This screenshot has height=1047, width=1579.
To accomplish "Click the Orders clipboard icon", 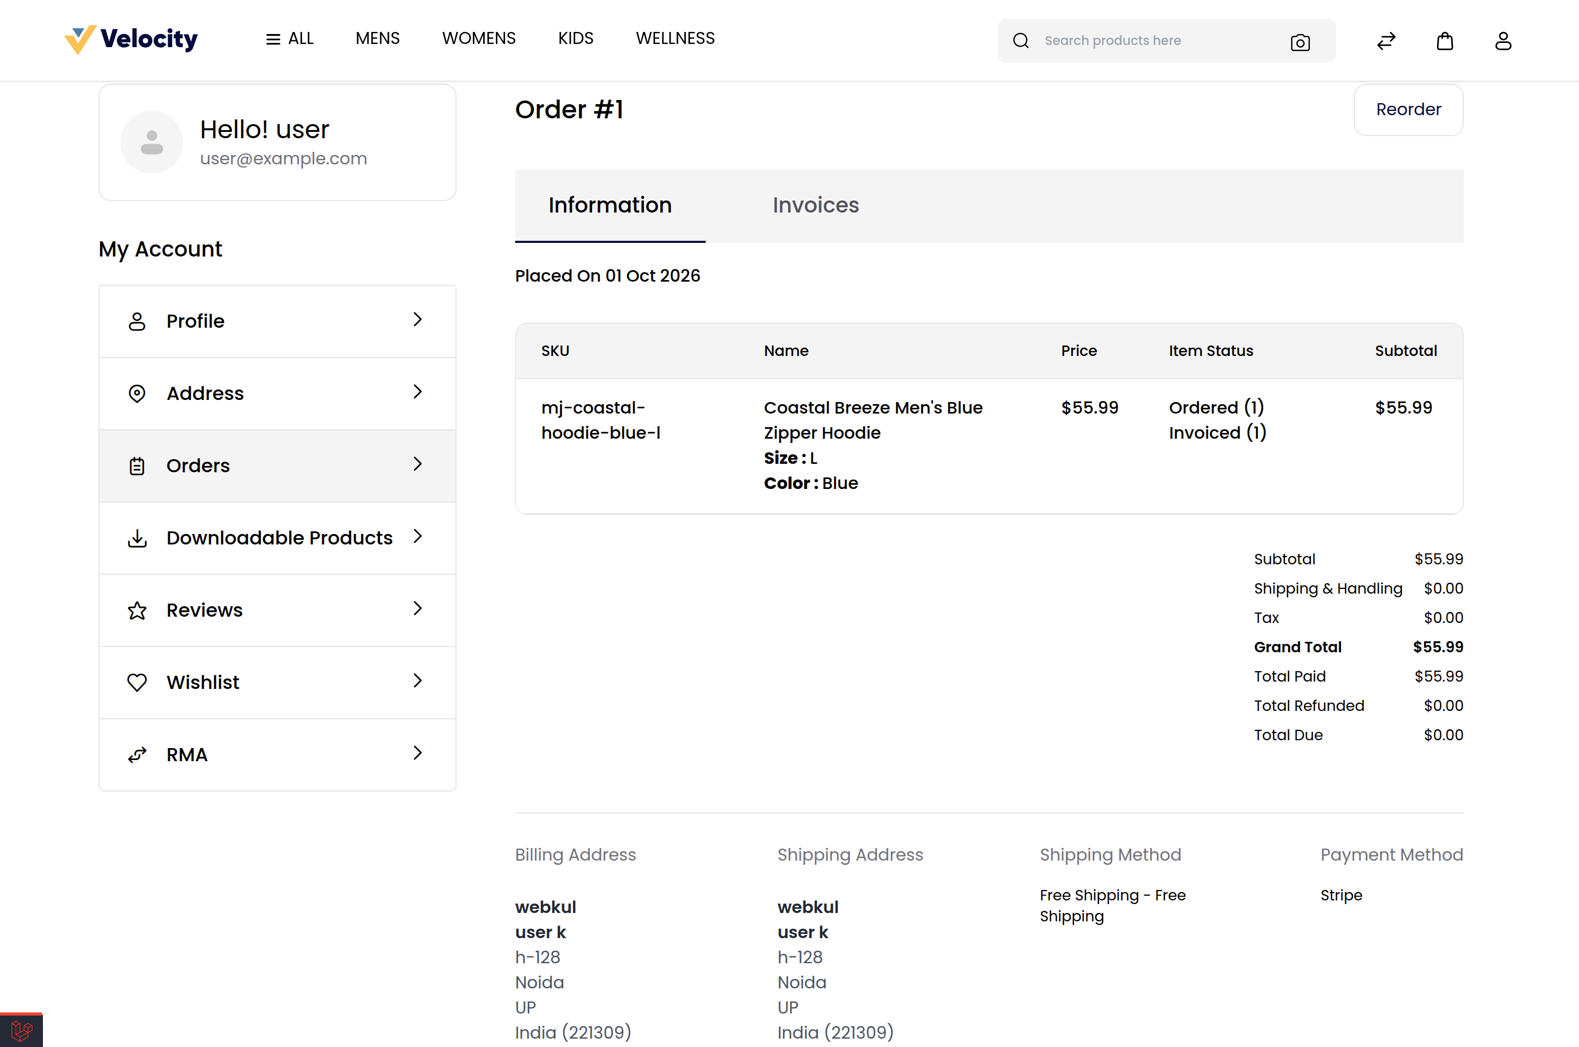I will tap(137, 465).
